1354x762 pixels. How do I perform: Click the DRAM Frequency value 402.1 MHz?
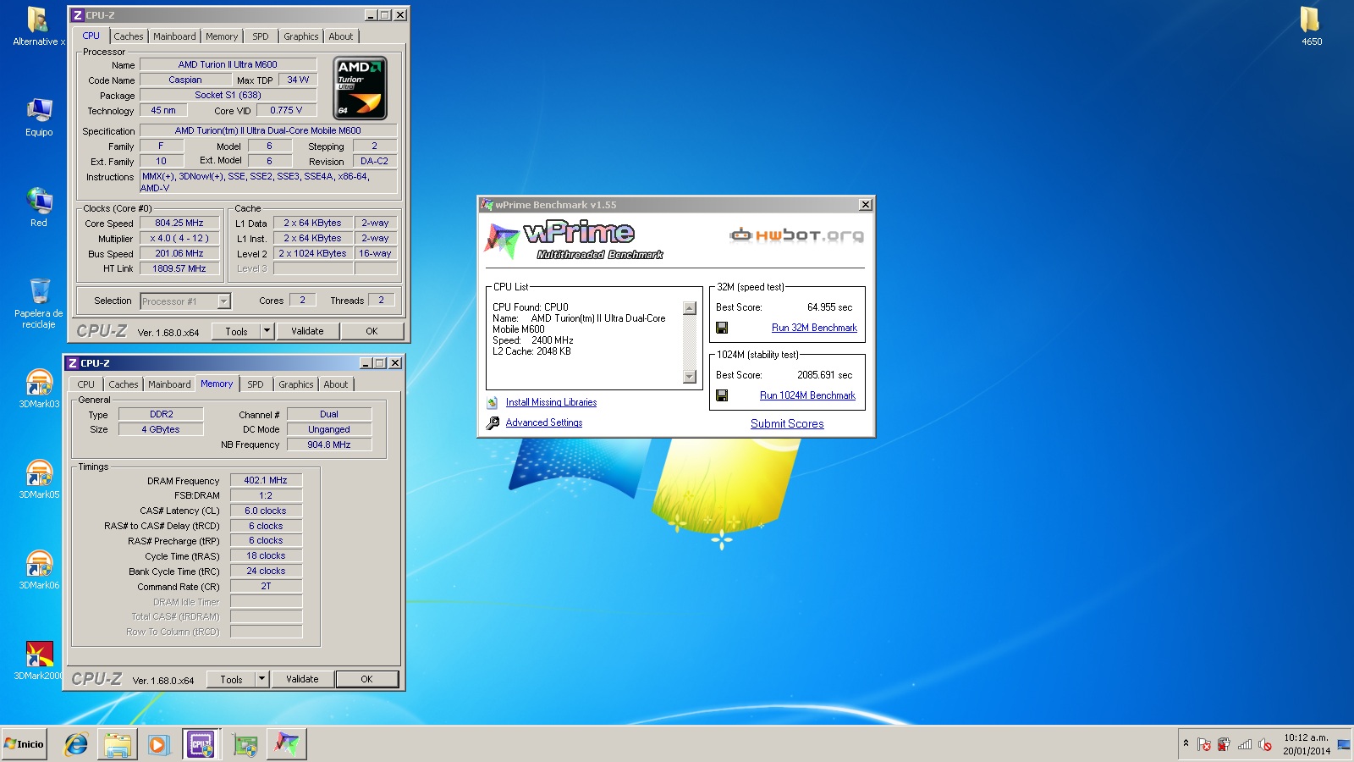click(266, 480)
